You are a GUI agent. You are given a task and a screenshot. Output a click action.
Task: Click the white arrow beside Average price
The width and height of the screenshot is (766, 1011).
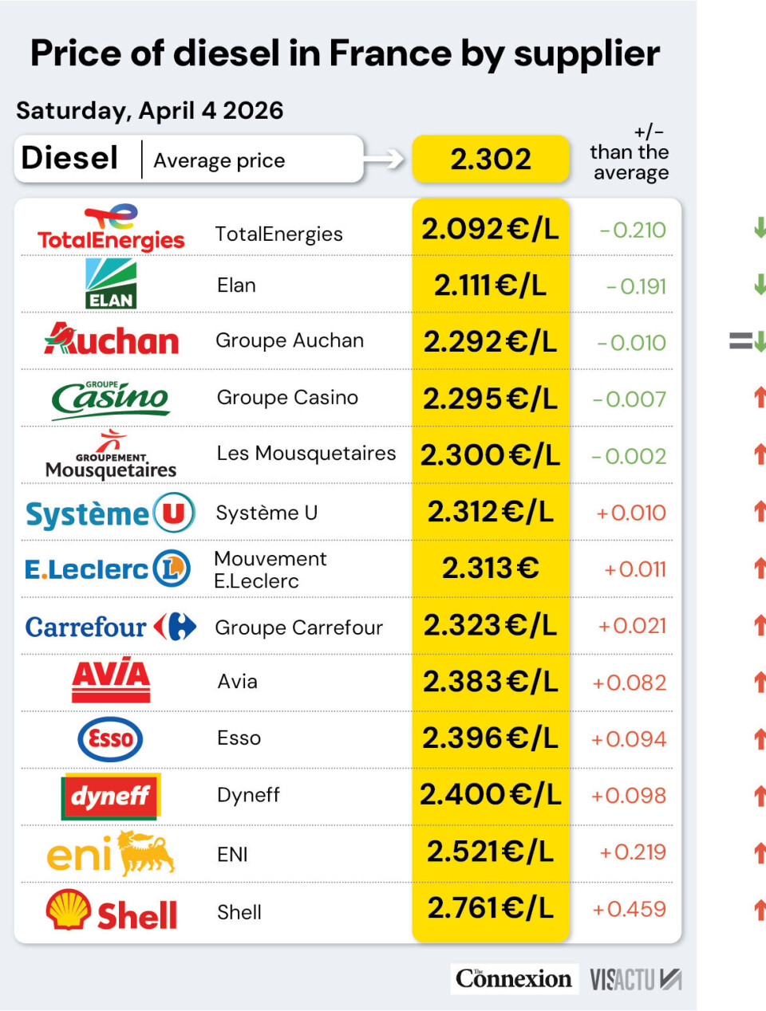385,159
